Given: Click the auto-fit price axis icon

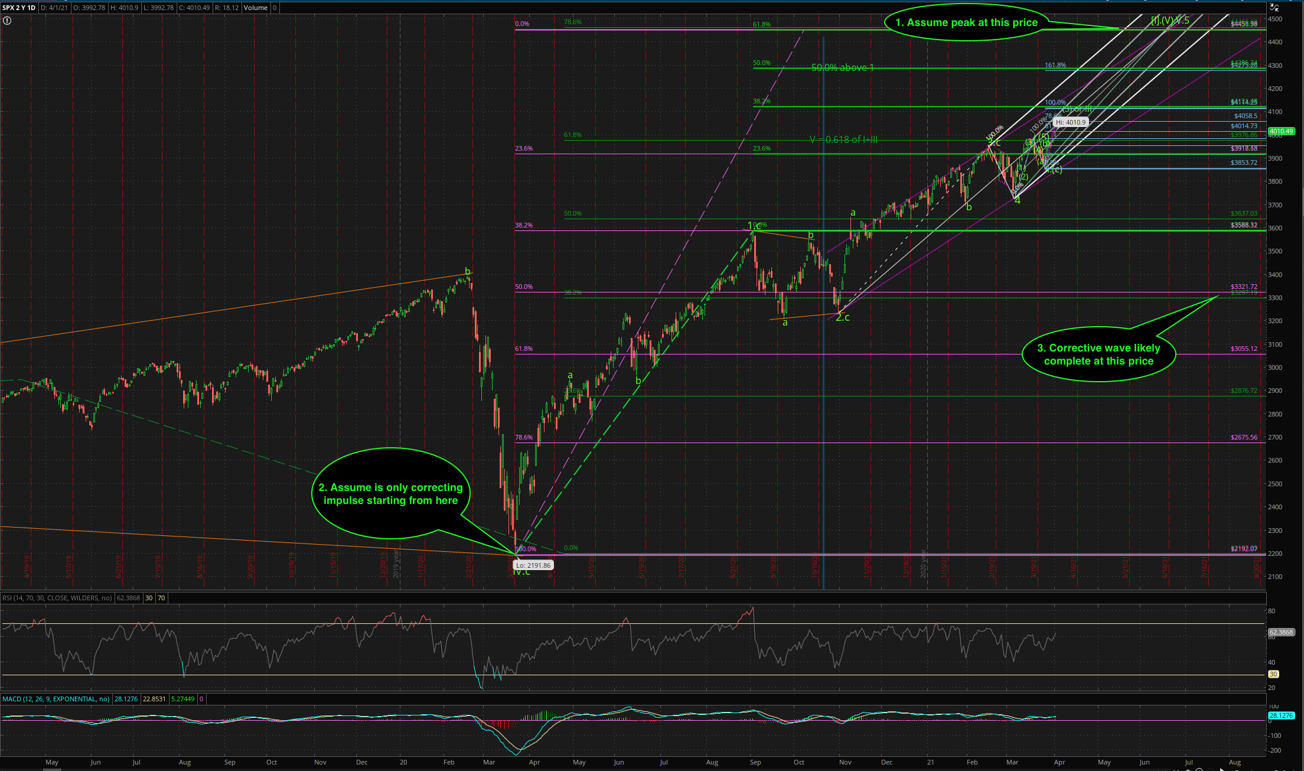Looking at the screenshot, I should (1274, 8).
